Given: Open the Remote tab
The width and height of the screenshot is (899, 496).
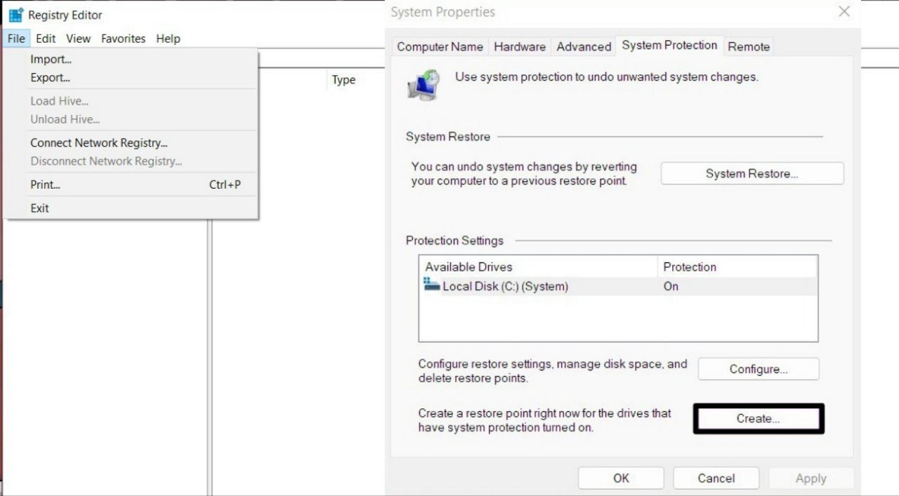Looking at the screenshot, I should [749, 47].
